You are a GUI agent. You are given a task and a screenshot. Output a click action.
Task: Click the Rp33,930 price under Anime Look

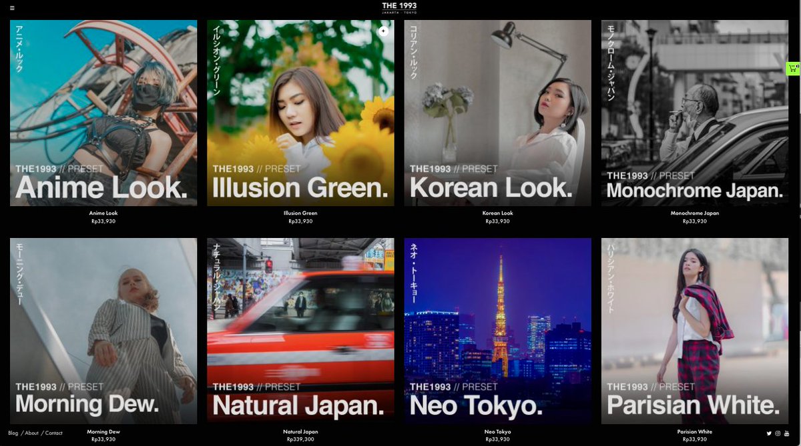(103, 221)
